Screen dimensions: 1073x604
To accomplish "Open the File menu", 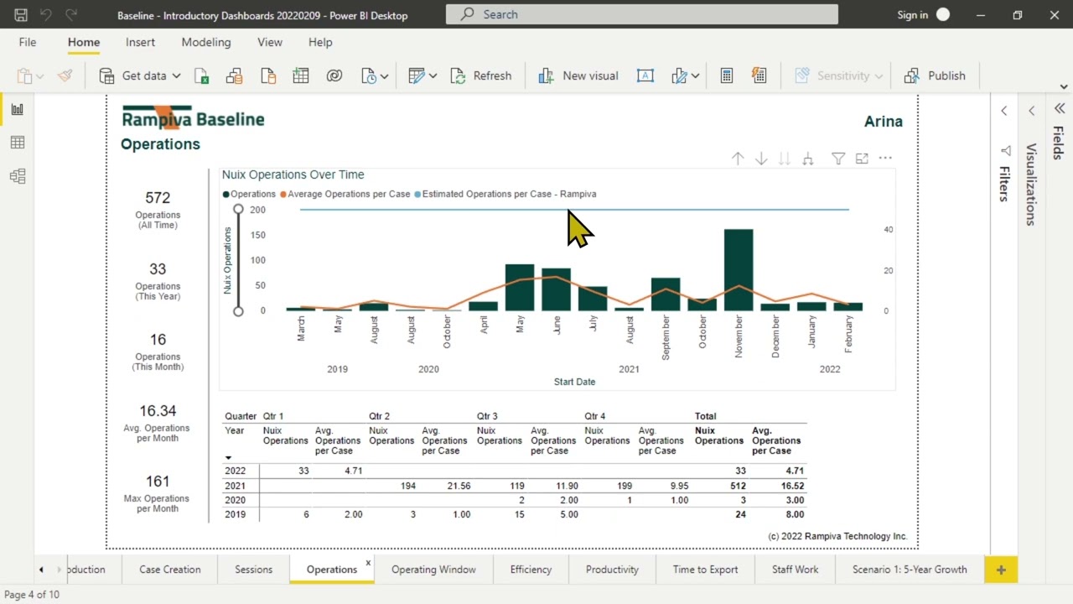I will 28,42.
